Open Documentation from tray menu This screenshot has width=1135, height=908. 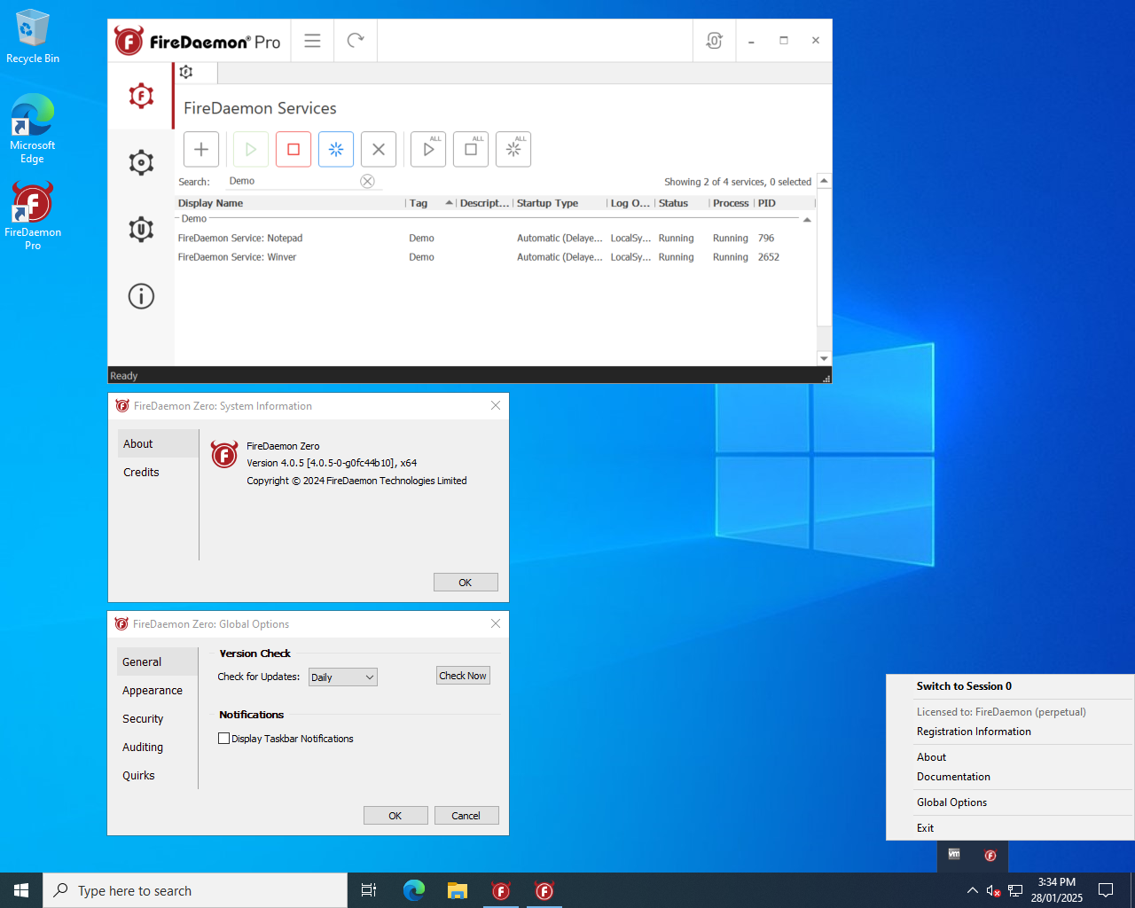click(x=953, y=777)
